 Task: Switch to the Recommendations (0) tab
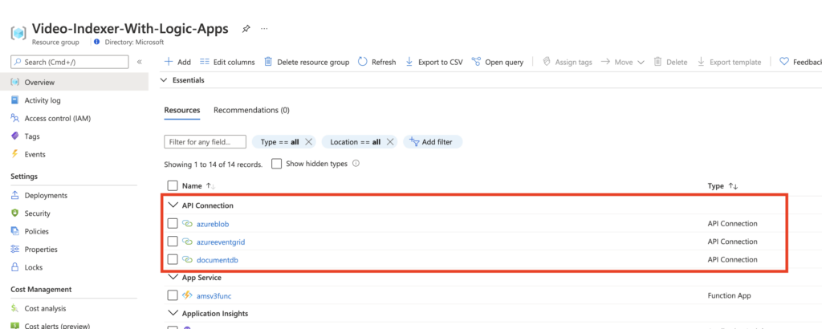pos(251,111)
